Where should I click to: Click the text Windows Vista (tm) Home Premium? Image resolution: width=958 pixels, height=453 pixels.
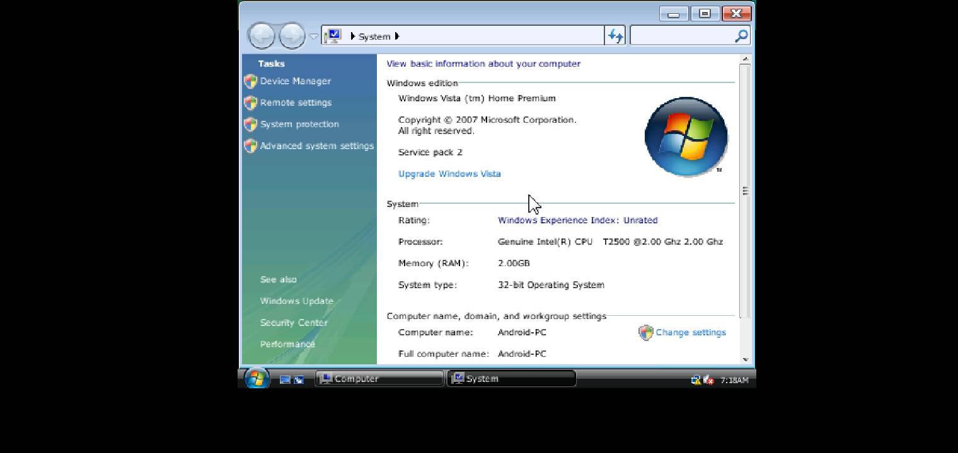(477, 98)
